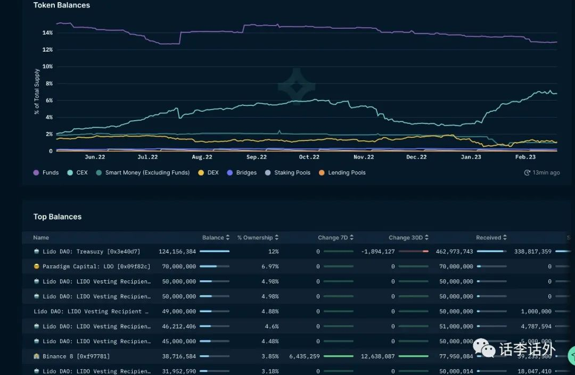Click Binance 8 ownership 3.85%

[270, 356]
